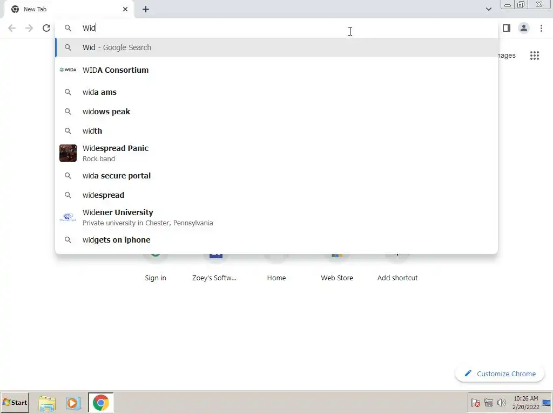
Task: Select the Widener University suggestion
Action: pyautogui.click(x=276, y=218)
